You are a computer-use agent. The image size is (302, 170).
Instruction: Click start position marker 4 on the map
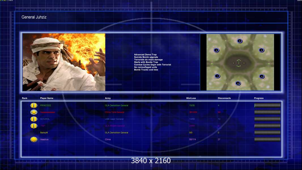pyautogui.click(x=261, y=76)
